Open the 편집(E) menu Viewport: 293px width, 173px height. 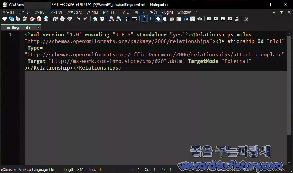point(24,12)
